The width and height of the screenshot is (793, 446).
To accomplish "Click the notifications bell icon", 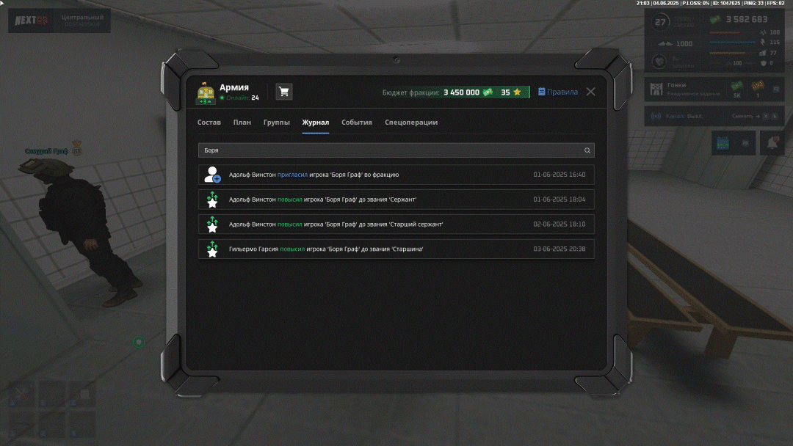I will click(772, 142).
